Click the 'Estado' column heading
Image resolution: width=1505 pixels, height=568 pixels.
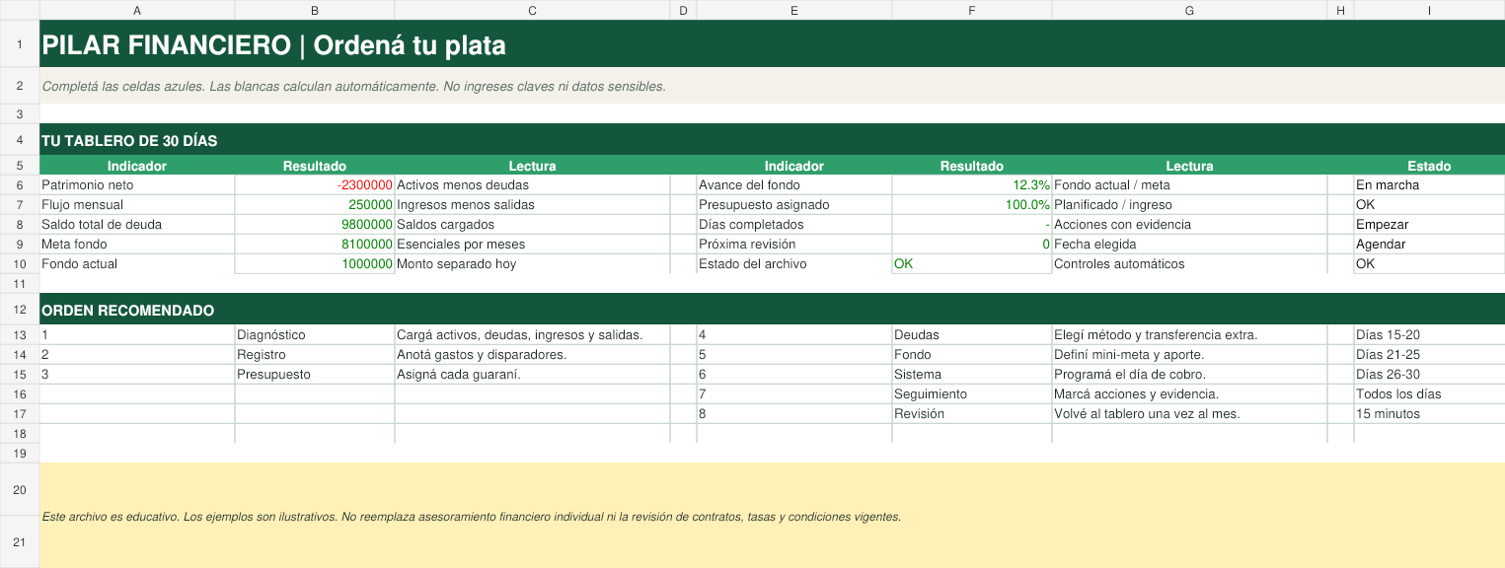(1429, 166)
